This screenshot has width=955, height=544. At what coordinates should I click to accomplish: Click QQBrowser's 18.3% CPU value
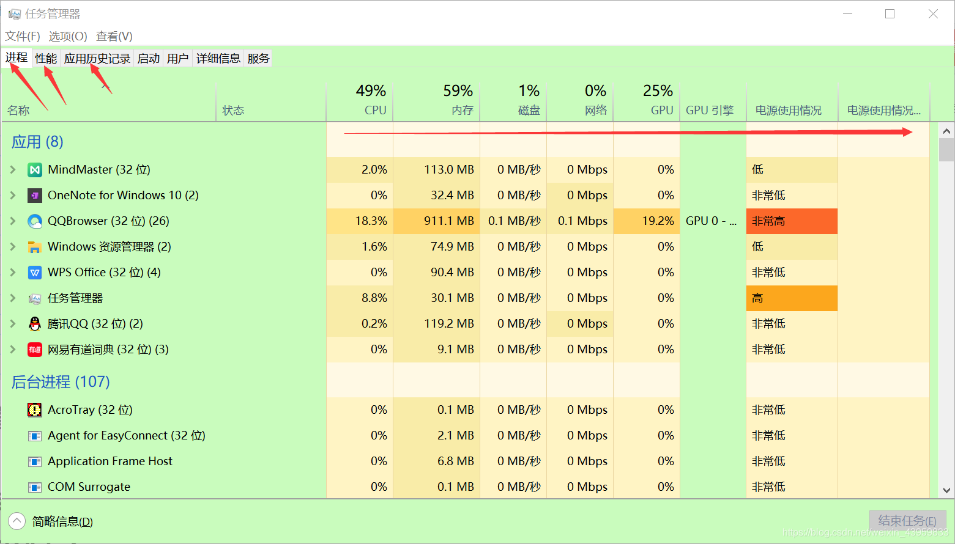(360, 221)
